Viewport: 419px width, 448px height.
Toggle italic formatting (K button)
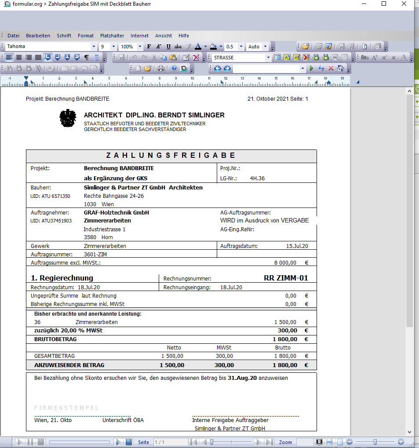(159, 47)
